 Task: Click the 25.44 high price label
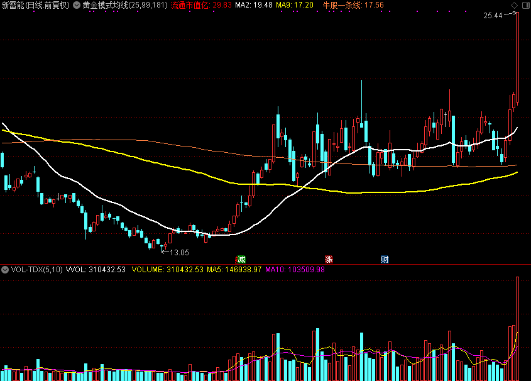coord(493,16)
